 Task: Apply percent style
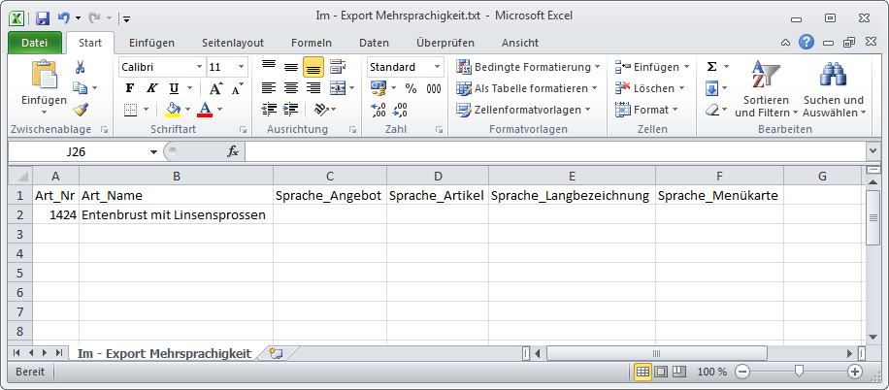[412, 88]
